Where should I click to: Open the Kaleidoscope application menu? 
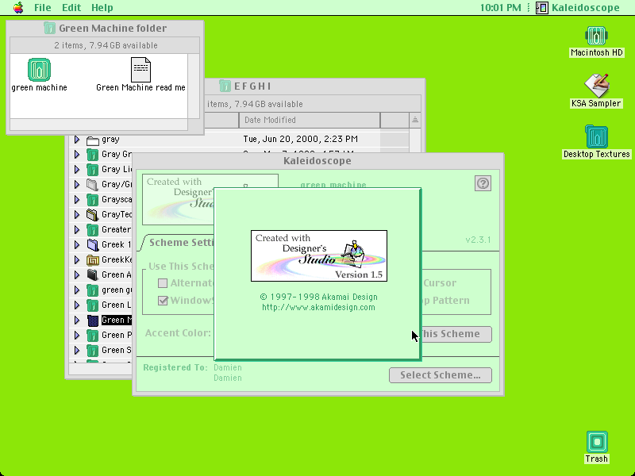578,8
